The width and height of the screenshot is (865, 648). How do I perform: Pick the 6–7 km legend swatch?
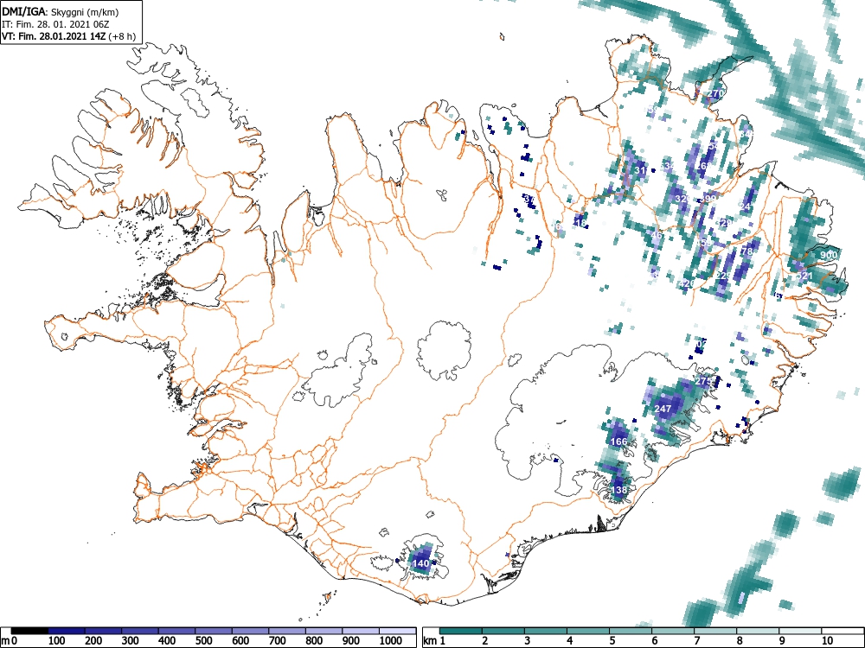pyautogui.click(x=673, y=631)
